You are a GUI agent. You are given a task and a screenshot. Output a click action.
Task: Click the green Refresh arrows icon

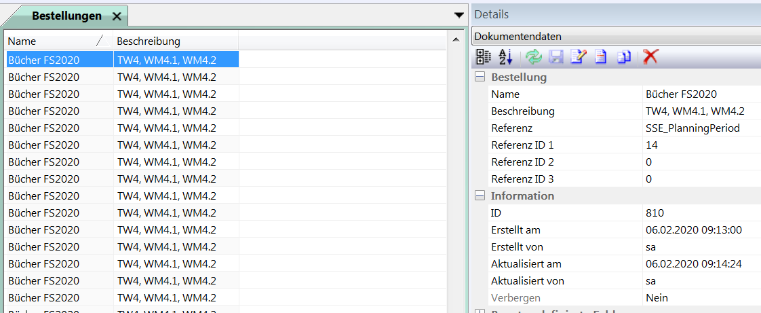[x=534, y=57]
